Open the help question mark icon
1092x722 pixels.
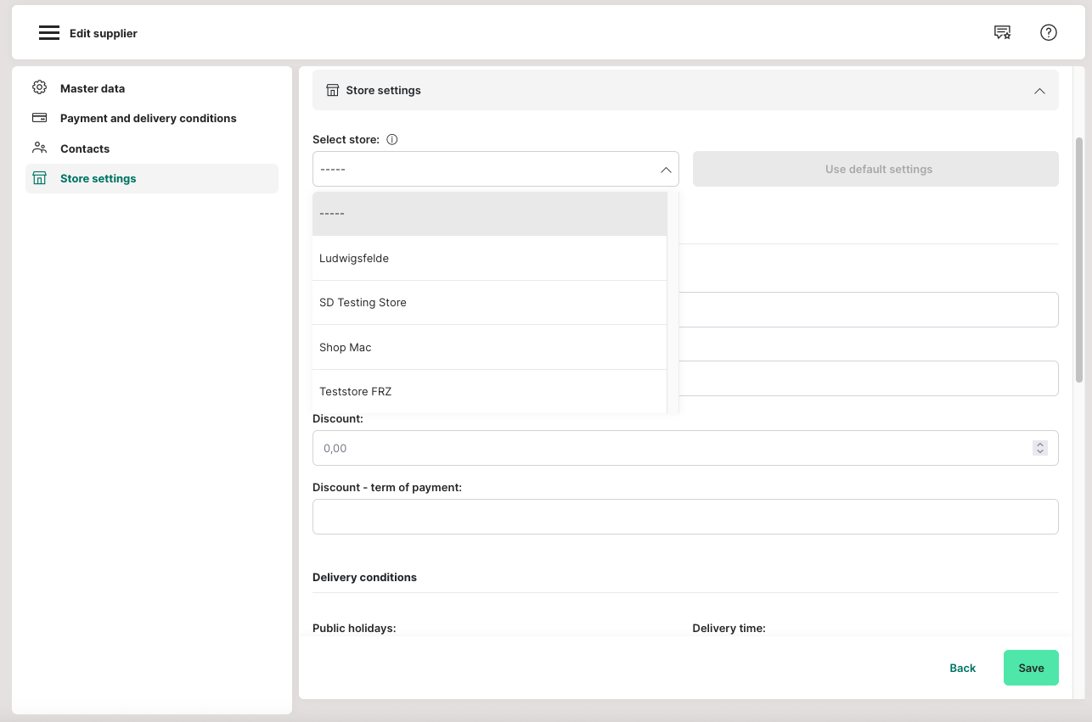pos(1048,33)
